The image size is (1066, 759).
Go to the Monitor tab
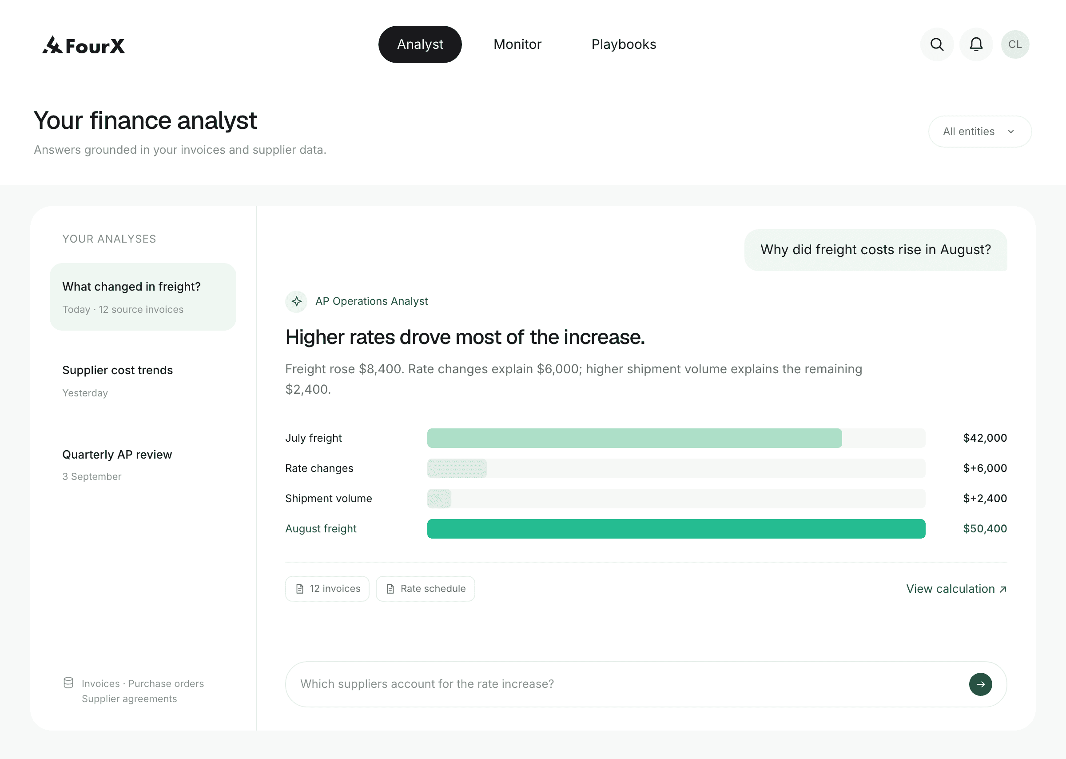(517, 44)
